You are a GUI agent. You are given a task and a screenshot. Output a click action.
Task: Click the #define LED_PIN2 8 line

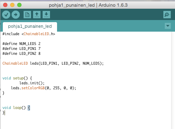(21, 53)
